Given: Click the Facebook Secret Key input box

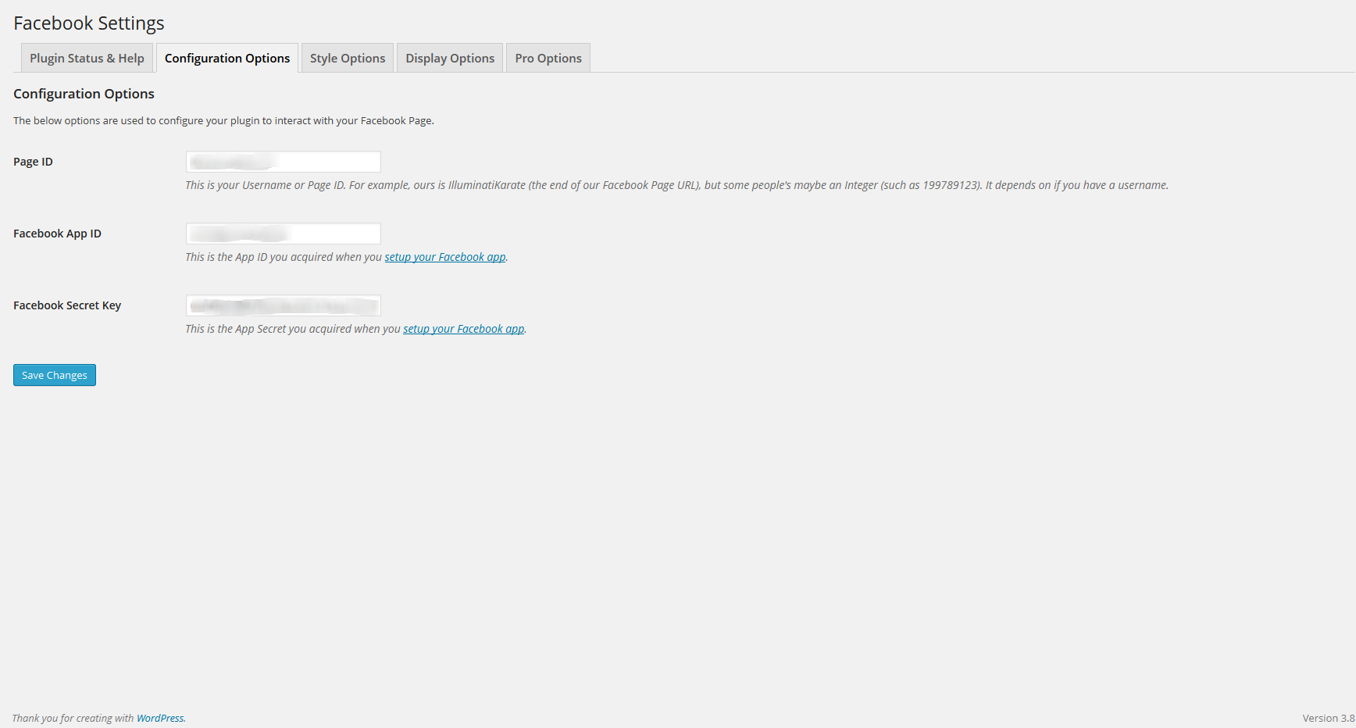Looking at the screenshot, I should coord(283,305).
